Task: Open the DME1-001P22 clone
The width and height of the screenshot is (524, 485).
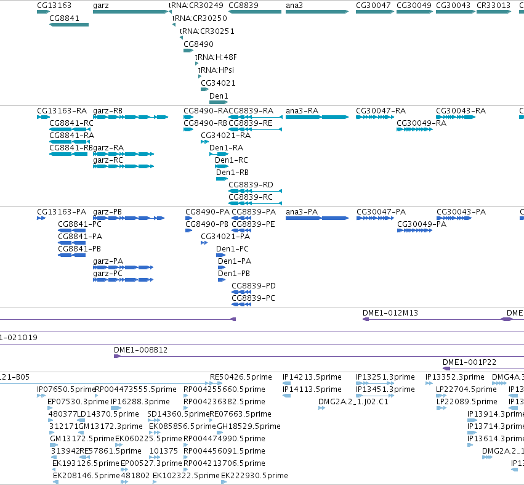Action: coord(483,369)
